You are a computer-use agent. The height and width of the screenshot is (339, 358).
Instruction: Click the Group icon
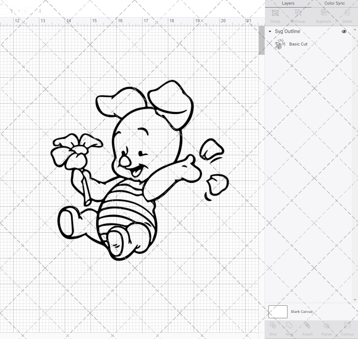(x=275, y=15)
